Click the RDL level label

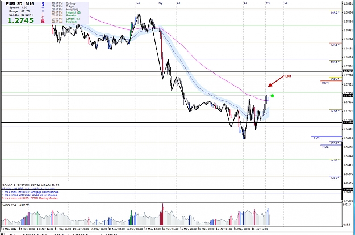(x=325, y=147)
